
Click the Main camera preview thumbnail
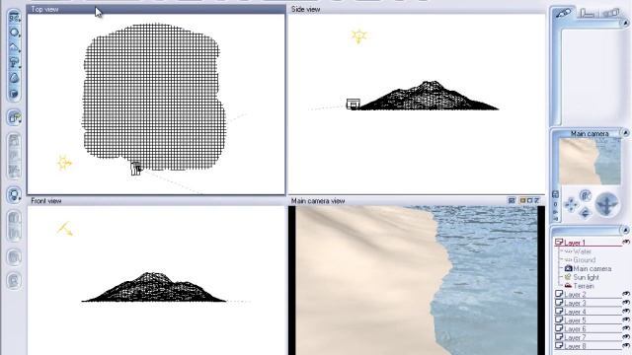(590, 161)
